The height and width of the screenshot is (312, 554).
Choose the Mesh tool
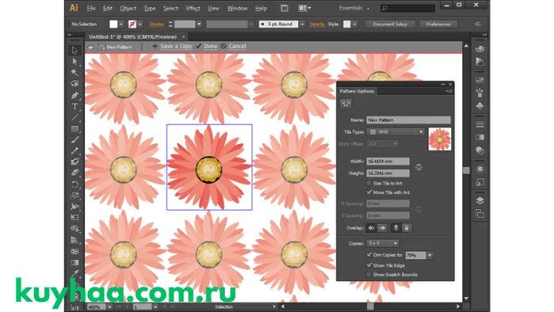[x=74, y=252]
